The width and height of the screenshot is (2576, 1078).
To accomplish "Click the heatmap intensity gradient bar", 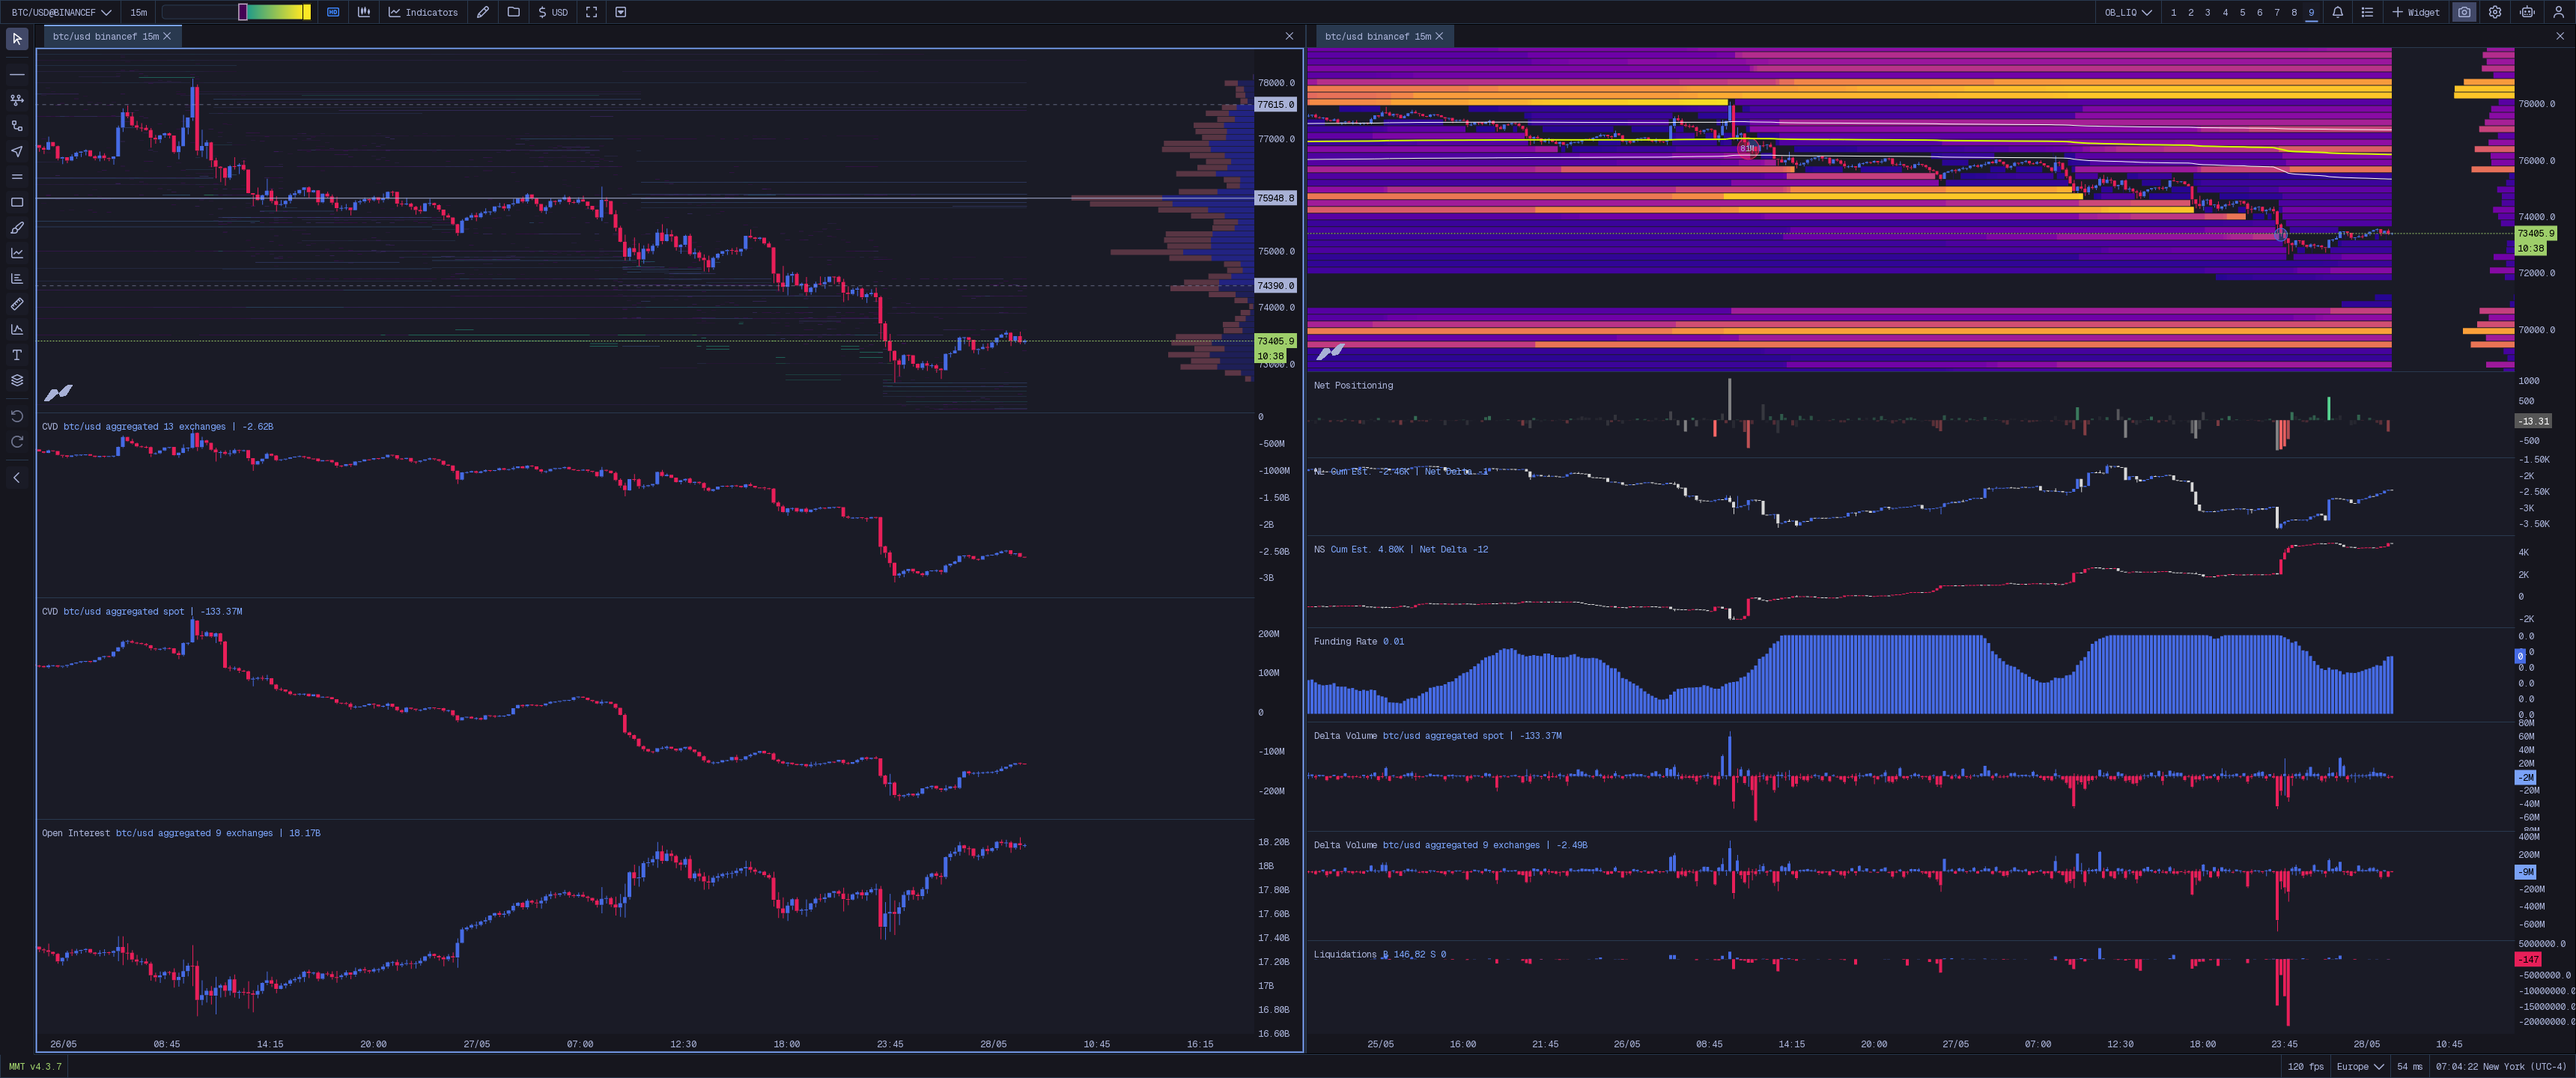I will [236, 12].
